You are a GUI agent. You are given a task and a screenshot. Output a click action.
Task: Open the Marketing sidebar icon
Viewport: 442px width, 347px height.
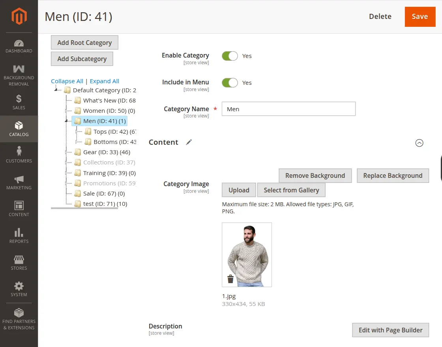[19, 179]
